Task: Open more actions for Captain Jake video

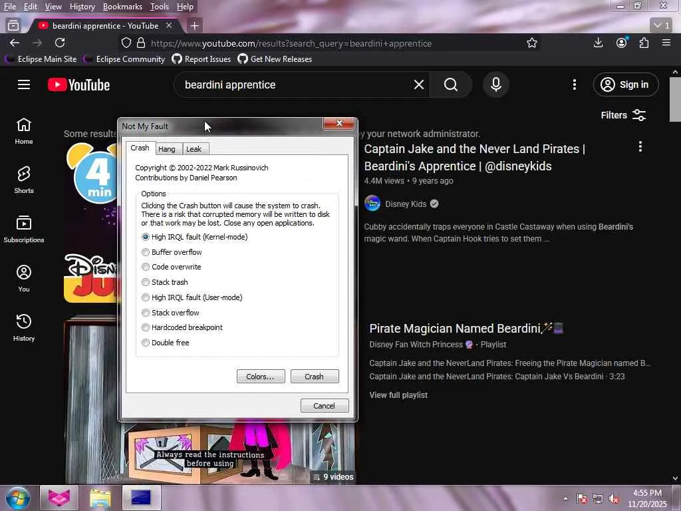Action: [x=640, y=146]
